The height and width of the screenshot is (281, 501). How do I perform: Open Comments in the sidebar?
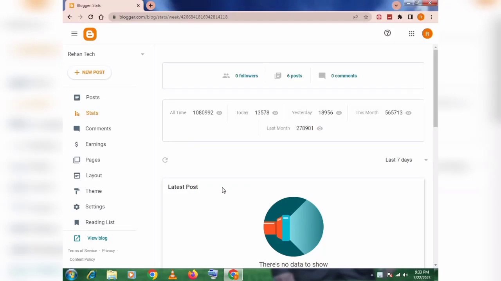point(98,128)
